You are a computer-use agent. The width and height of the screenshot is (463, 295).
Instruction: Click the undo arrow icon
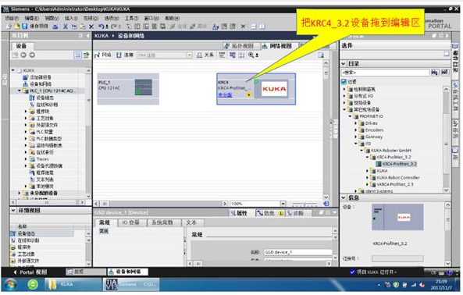(101, 27)
